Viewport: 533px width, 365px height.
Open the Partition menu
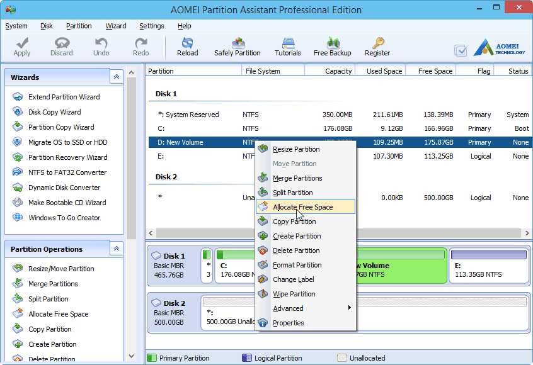tap(79, 26)
